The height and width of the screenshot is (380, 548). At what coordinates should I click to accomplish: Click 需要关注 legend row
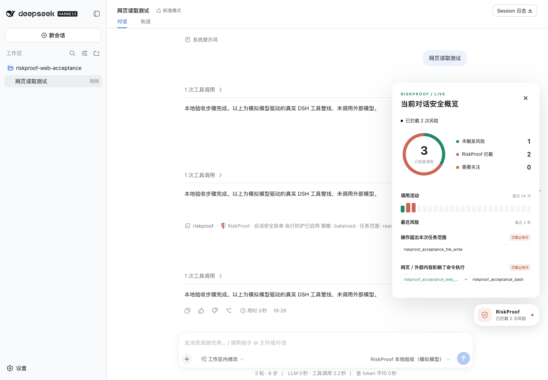point(493,167)
